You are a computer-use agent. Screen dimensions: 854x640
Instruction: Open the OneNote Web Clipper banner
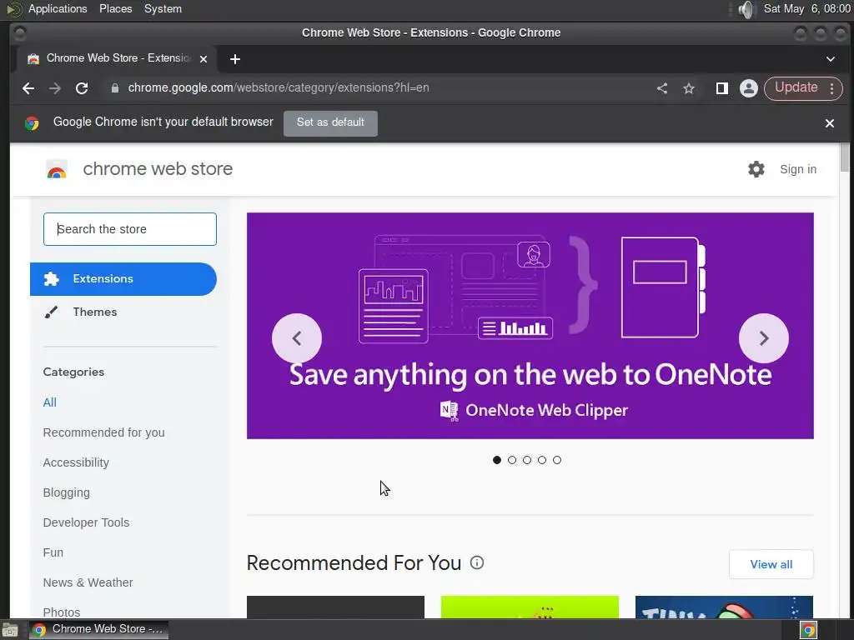click(530, 326)
